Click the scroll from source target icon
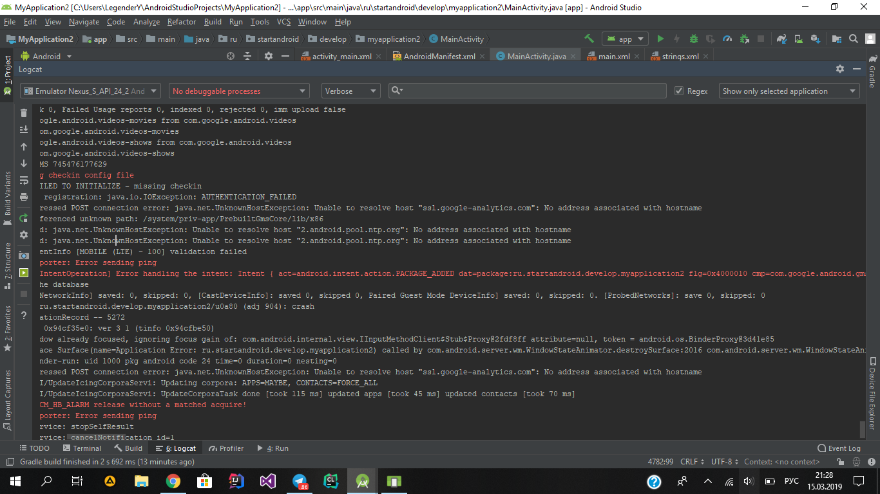This screenshot has height=494, width=880. pos(231,56)
